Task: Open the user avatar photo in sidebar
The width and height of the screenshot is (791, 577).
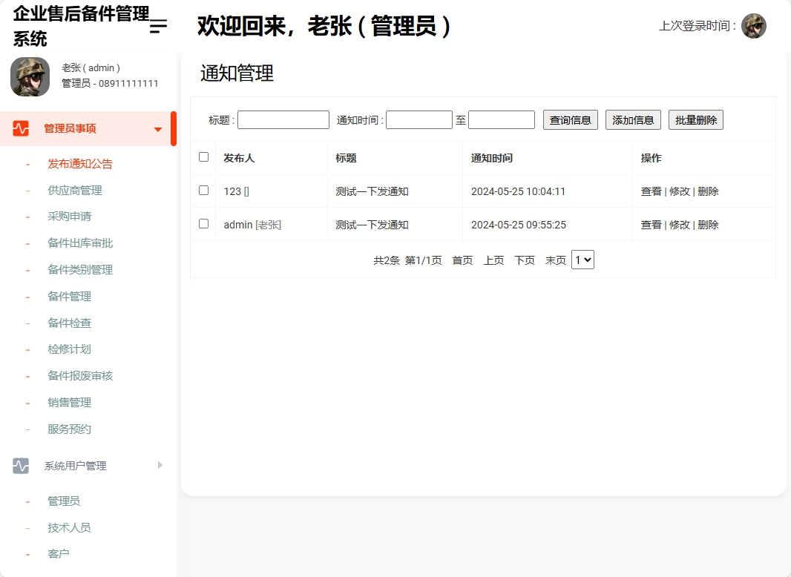Action: tap(30, 76)
